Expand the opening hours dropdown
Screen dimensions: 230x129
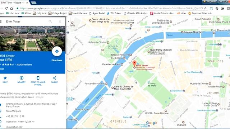point(33,122)
